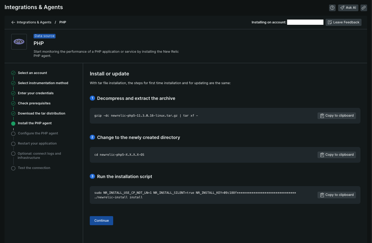
Task: Click the green checkmark beside Select an account
Action: pos(13,73)
